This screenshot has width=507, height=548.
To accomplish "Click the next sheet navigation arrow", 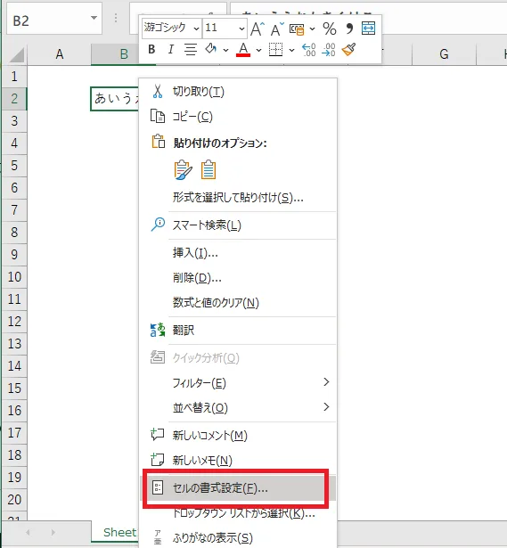I will pos(53,532).
